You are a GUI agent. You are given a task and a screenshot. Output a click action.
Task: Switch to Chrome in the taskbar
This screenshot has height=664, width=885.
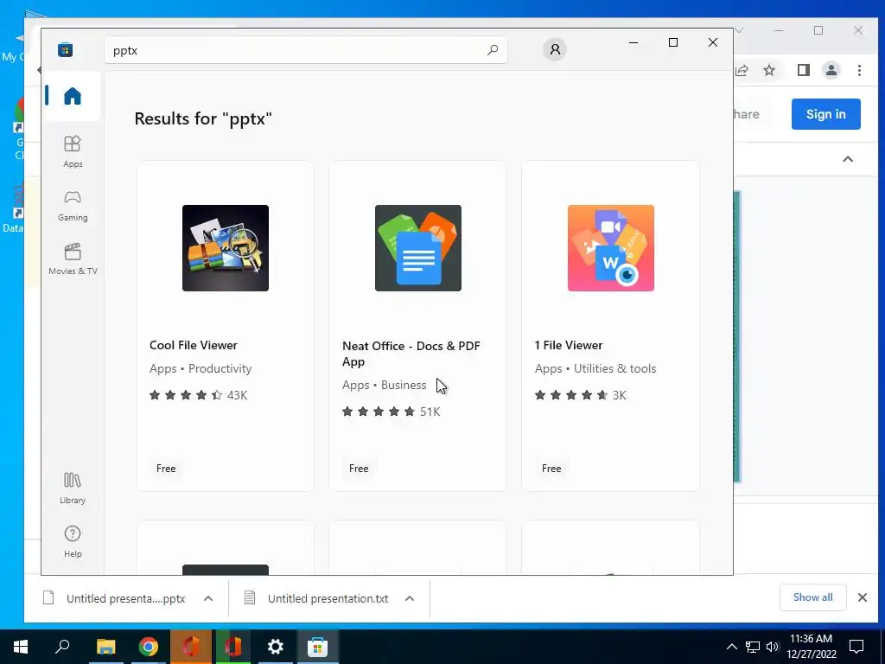pyautogui.click(x=149, y=647)
